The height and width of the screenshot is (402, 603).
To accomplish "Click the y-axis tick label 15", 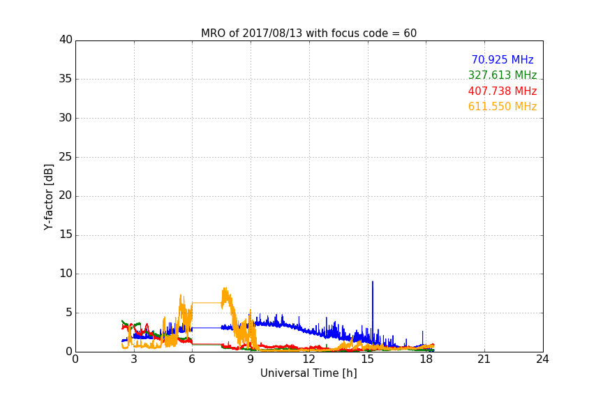I will 66,234.
